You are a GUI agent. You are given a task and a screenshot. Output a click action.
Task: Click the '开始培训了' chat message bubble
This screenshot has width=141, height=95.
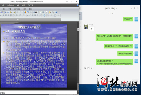point(128,19)
